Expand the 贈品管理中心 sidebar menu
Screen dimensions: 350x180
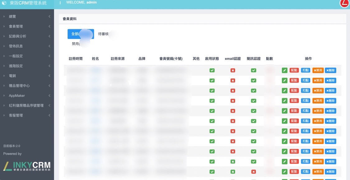coord(19,86)
